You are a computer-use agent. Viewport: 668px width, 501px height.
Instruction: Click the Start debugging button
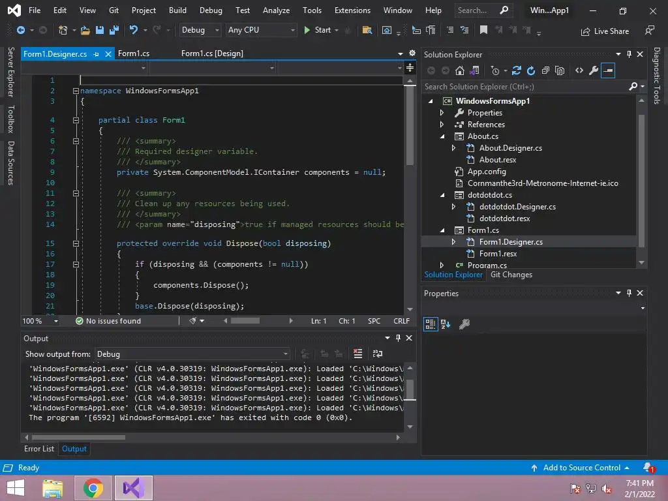318,30
